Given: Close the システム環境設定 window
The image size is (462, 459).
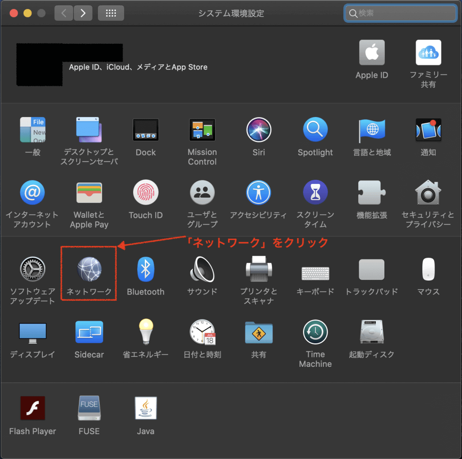Looking at the screenshot, I should [x=14, y=13].
